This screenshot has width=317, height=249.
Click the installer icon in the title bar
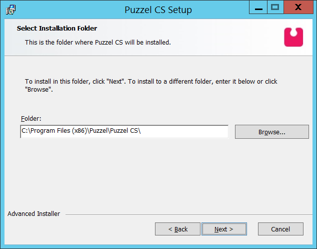(10, 9)
